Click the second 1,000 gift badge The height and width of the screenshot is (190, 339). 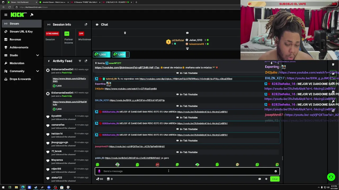click(x=121, y=55)
